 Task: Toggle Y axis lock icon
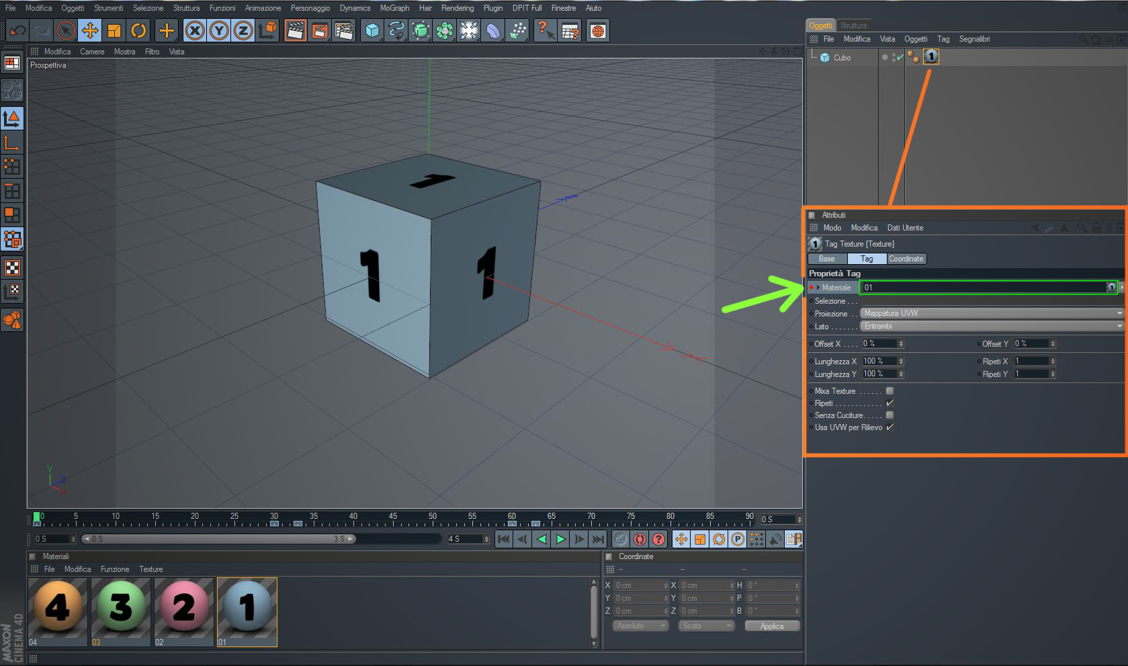pyautogui.click(x=219, y=31)
